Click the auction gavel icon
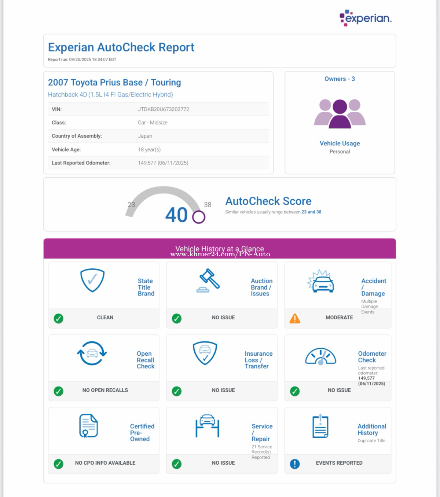Viewport: 440px width, 497px height. 208,281
